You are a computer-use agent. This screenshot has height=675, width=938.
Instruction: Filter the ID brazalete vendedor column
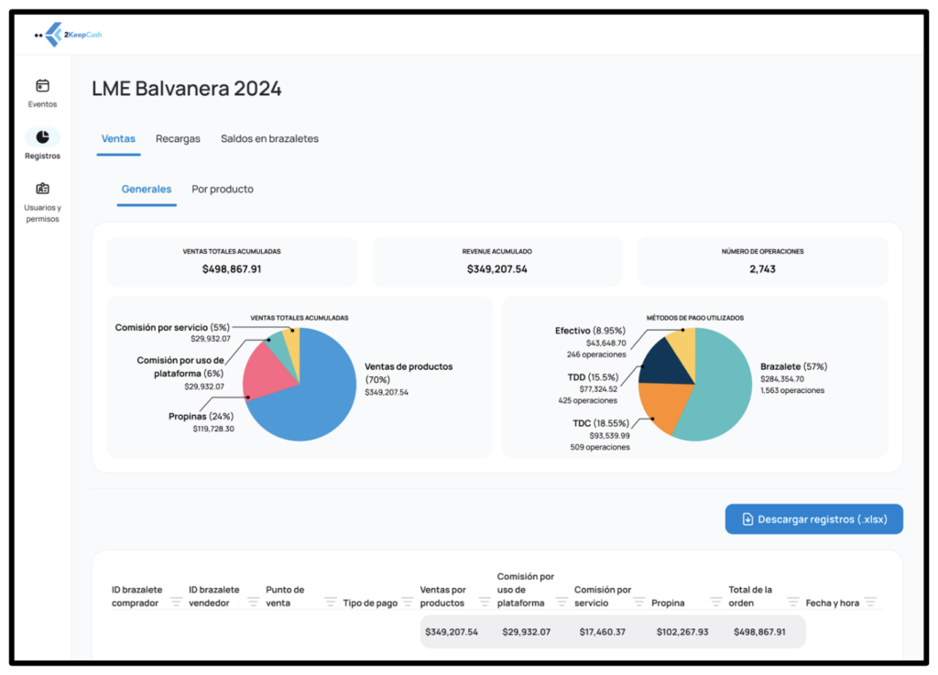[x=253, y=602]
